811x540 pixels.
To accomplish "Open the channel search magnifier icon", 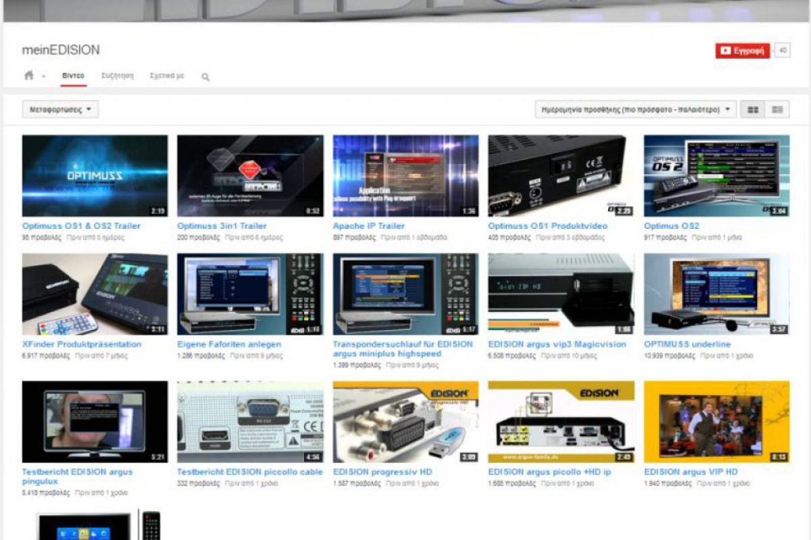I will coord(205,76).
